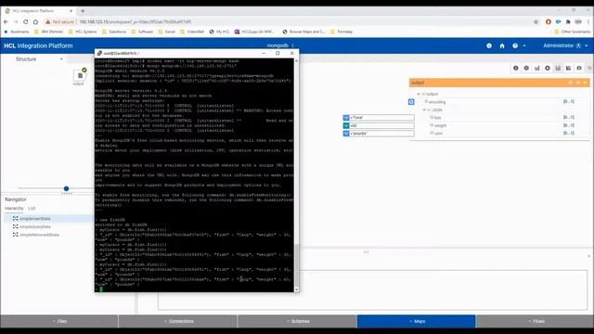Image resolution: width=594 pixels, height=334 pixels.
Task: Open a new browser tab
Action: pyautogui.click(x=83, y=10)
